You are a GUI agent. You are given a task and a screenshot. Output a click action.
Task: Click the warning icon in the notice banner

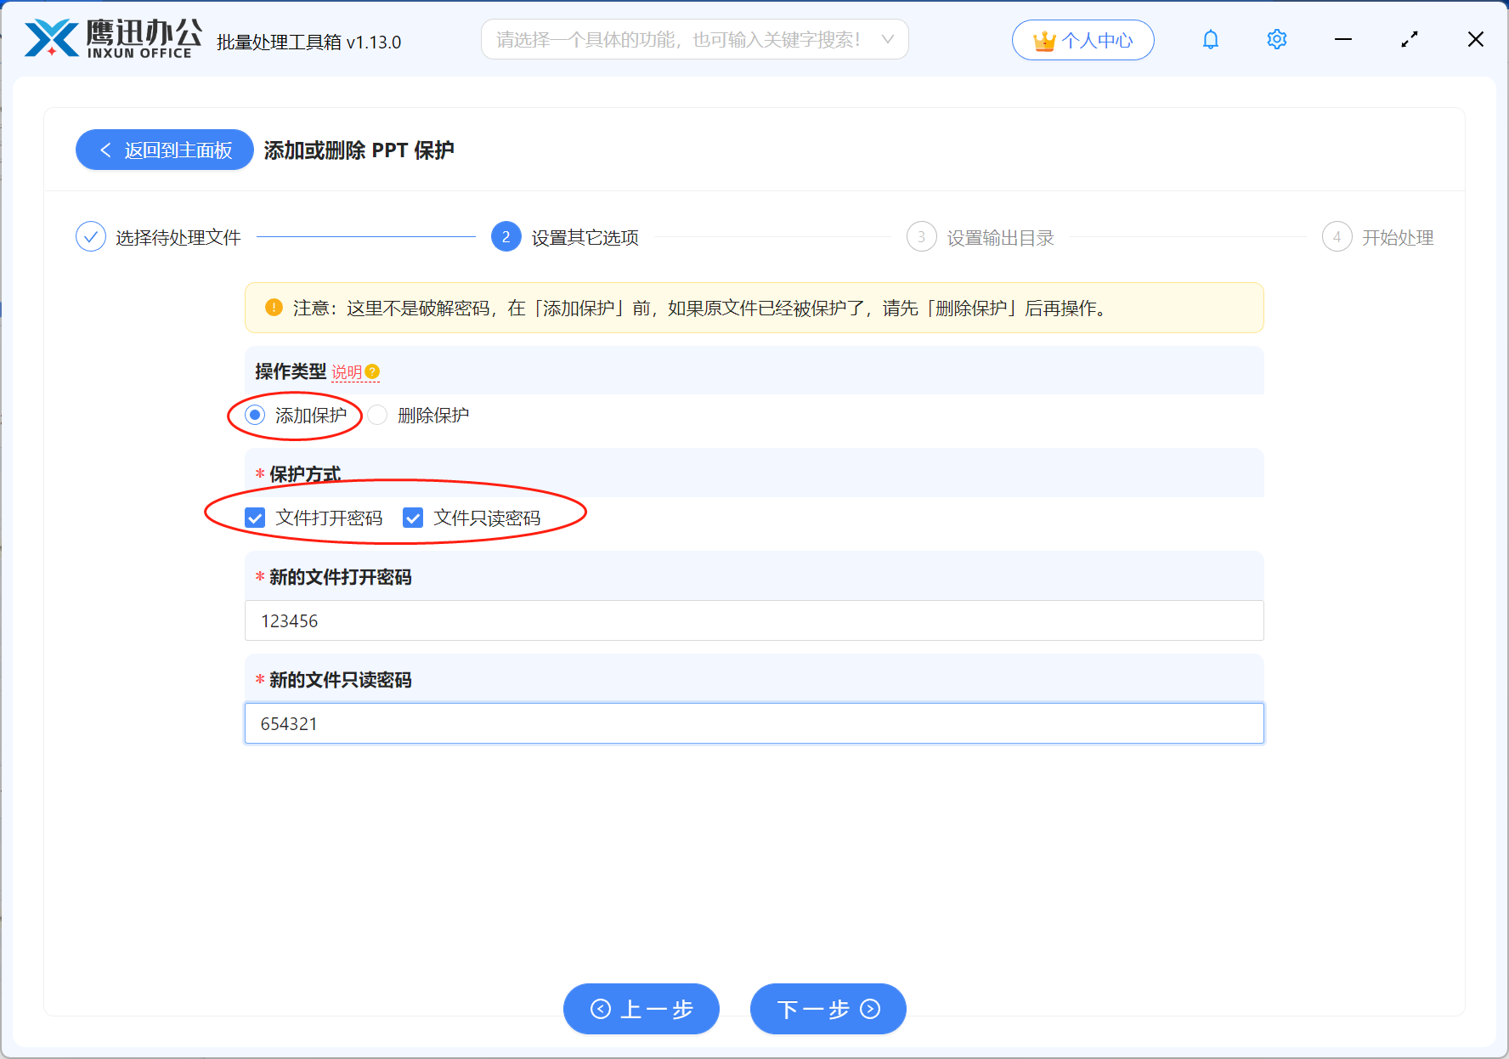273,308
